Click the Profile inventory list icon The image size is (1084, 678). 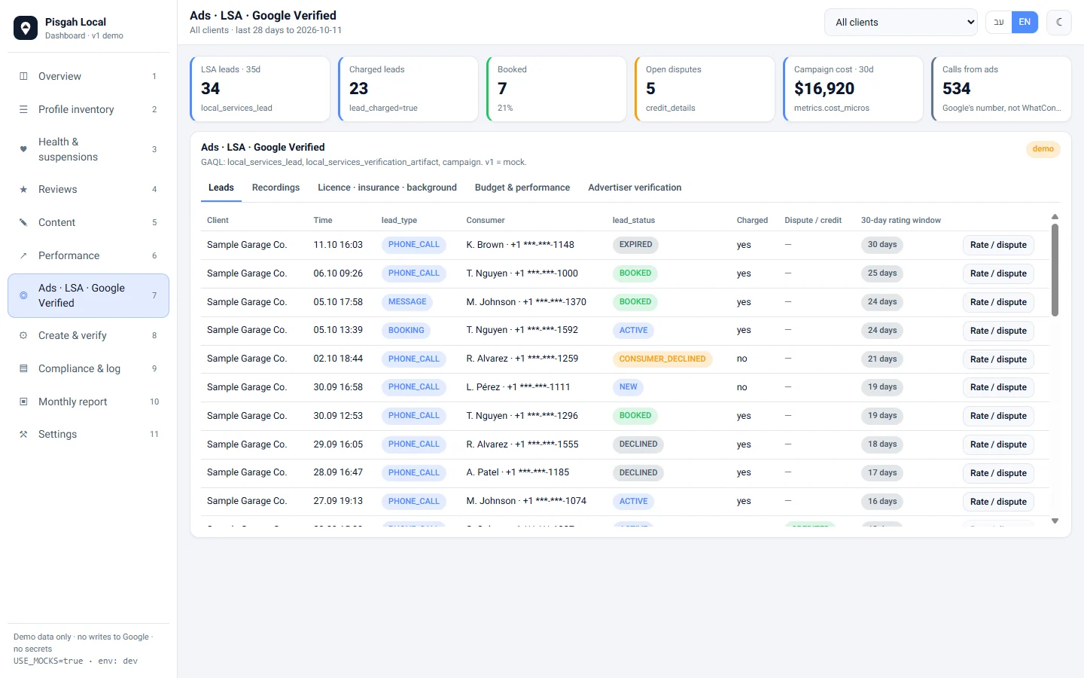click(23, 109)
